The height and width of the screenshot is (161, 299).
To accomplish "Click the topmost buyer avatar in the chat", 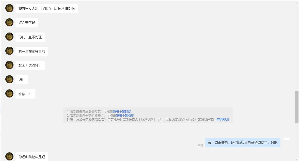I will [x=9, y=8].
